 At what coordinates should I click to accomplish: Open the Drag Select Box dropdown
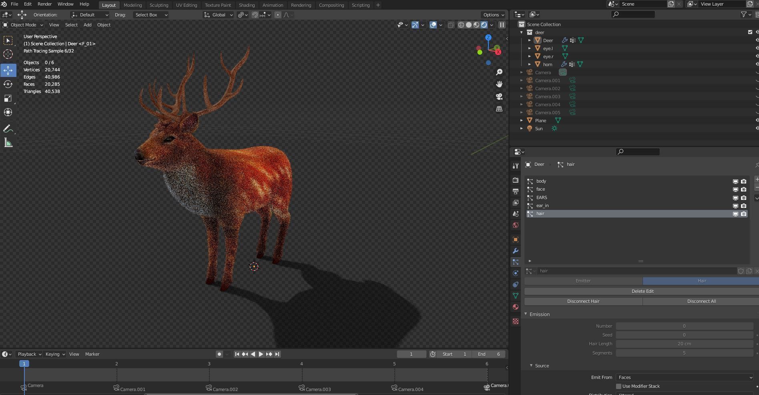[151, 15]
